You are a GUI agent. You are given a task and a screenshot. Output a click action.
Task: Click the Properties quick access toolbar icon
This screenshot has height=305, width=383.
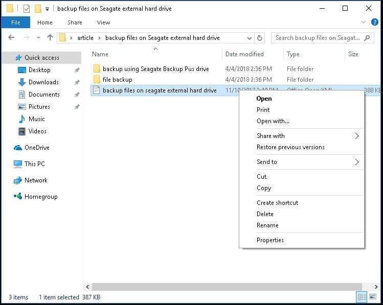(27, 9)
